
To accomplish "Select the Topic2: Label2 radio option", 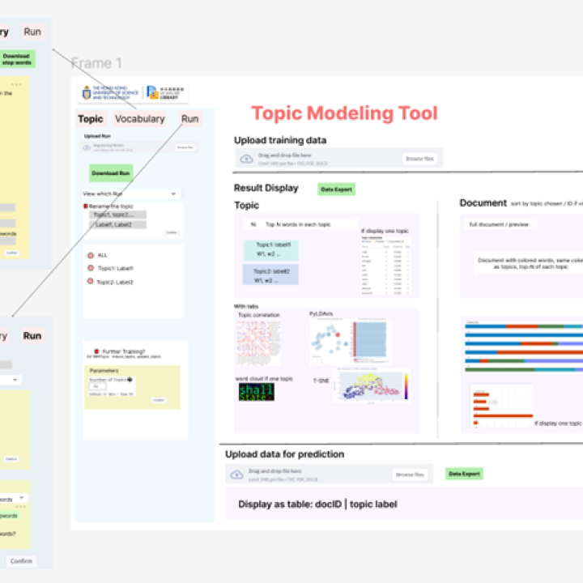I will click(91, 282).
